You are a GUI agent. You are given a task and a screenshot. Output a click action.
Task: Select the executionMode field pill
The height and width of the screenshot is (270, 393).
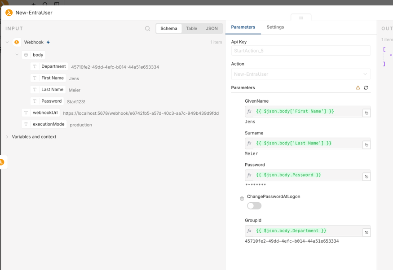pyautogui.click(x=44, y=124)
